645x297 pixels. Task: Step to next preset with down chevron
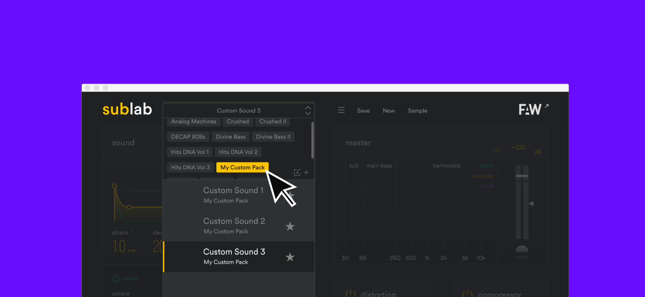(308, 113)
